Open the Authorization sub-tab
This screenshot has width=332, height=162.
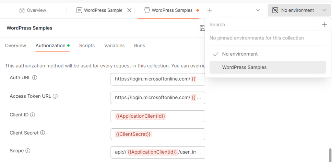click(53, 45)
